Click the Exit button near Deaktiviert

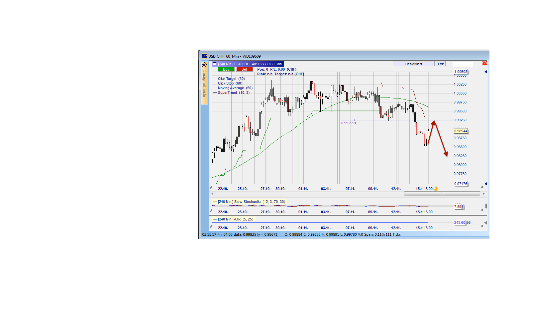click(441, 64)
